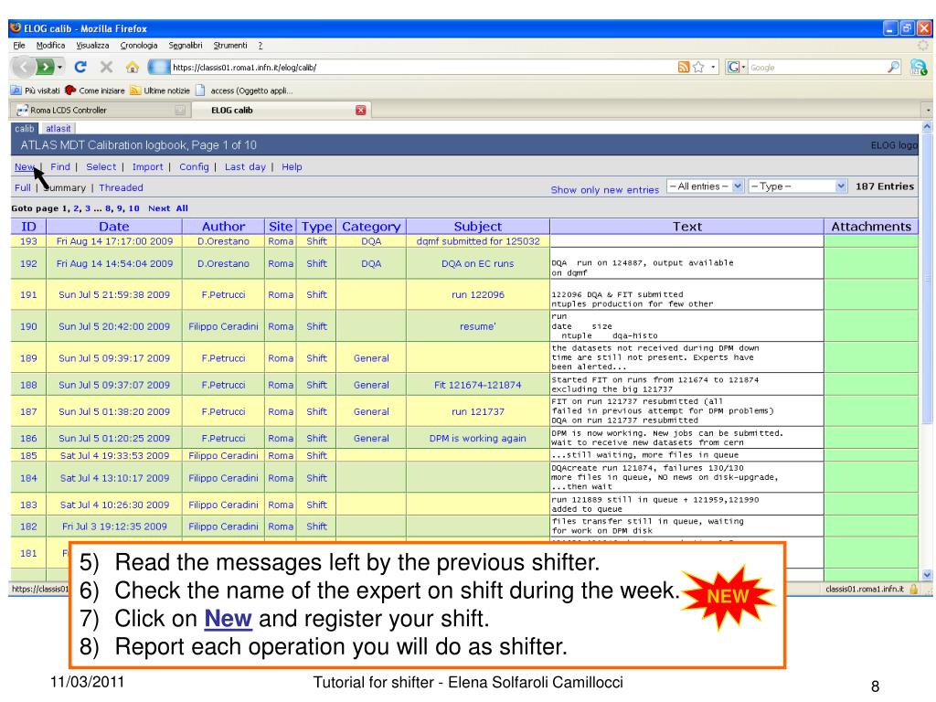
Task: Click New to create an entry
Action: 25,167
